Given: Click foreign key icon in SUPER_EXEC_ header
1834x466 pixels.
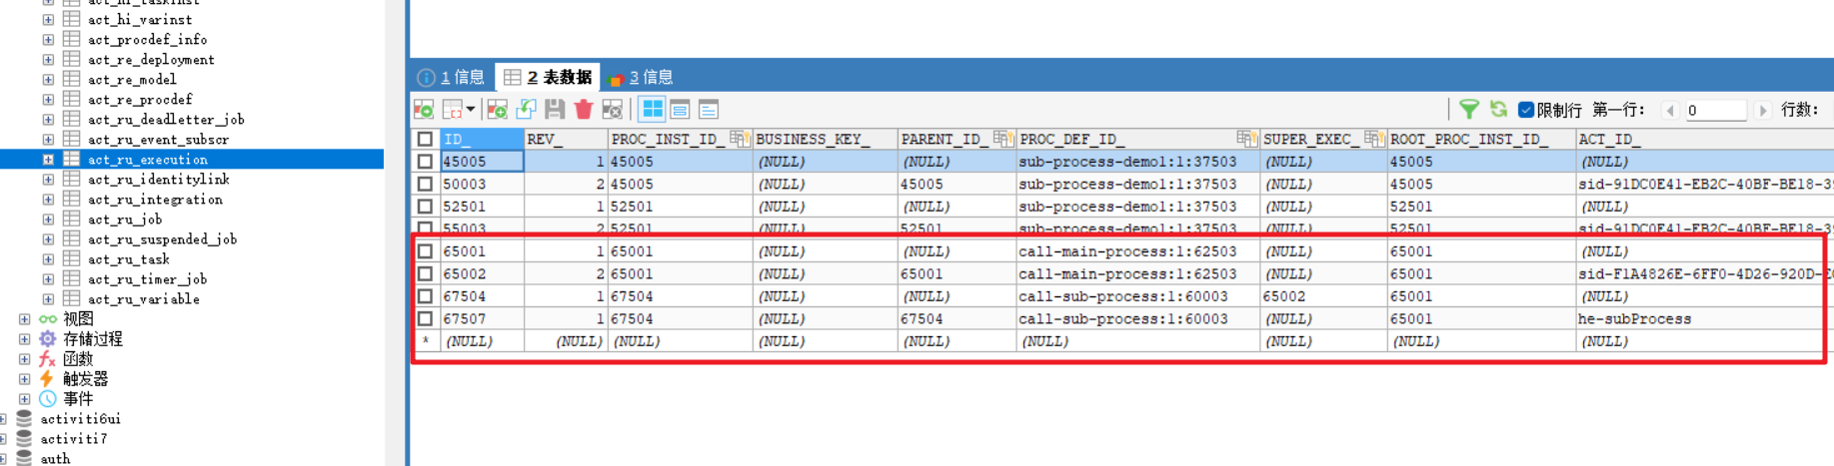Looking at the screenshot, I should (1374, 139).
